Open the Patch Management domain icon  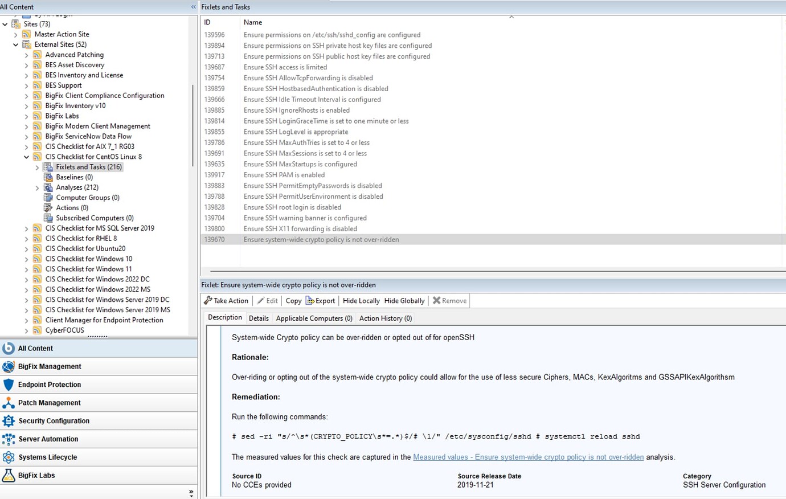(9, 402)
